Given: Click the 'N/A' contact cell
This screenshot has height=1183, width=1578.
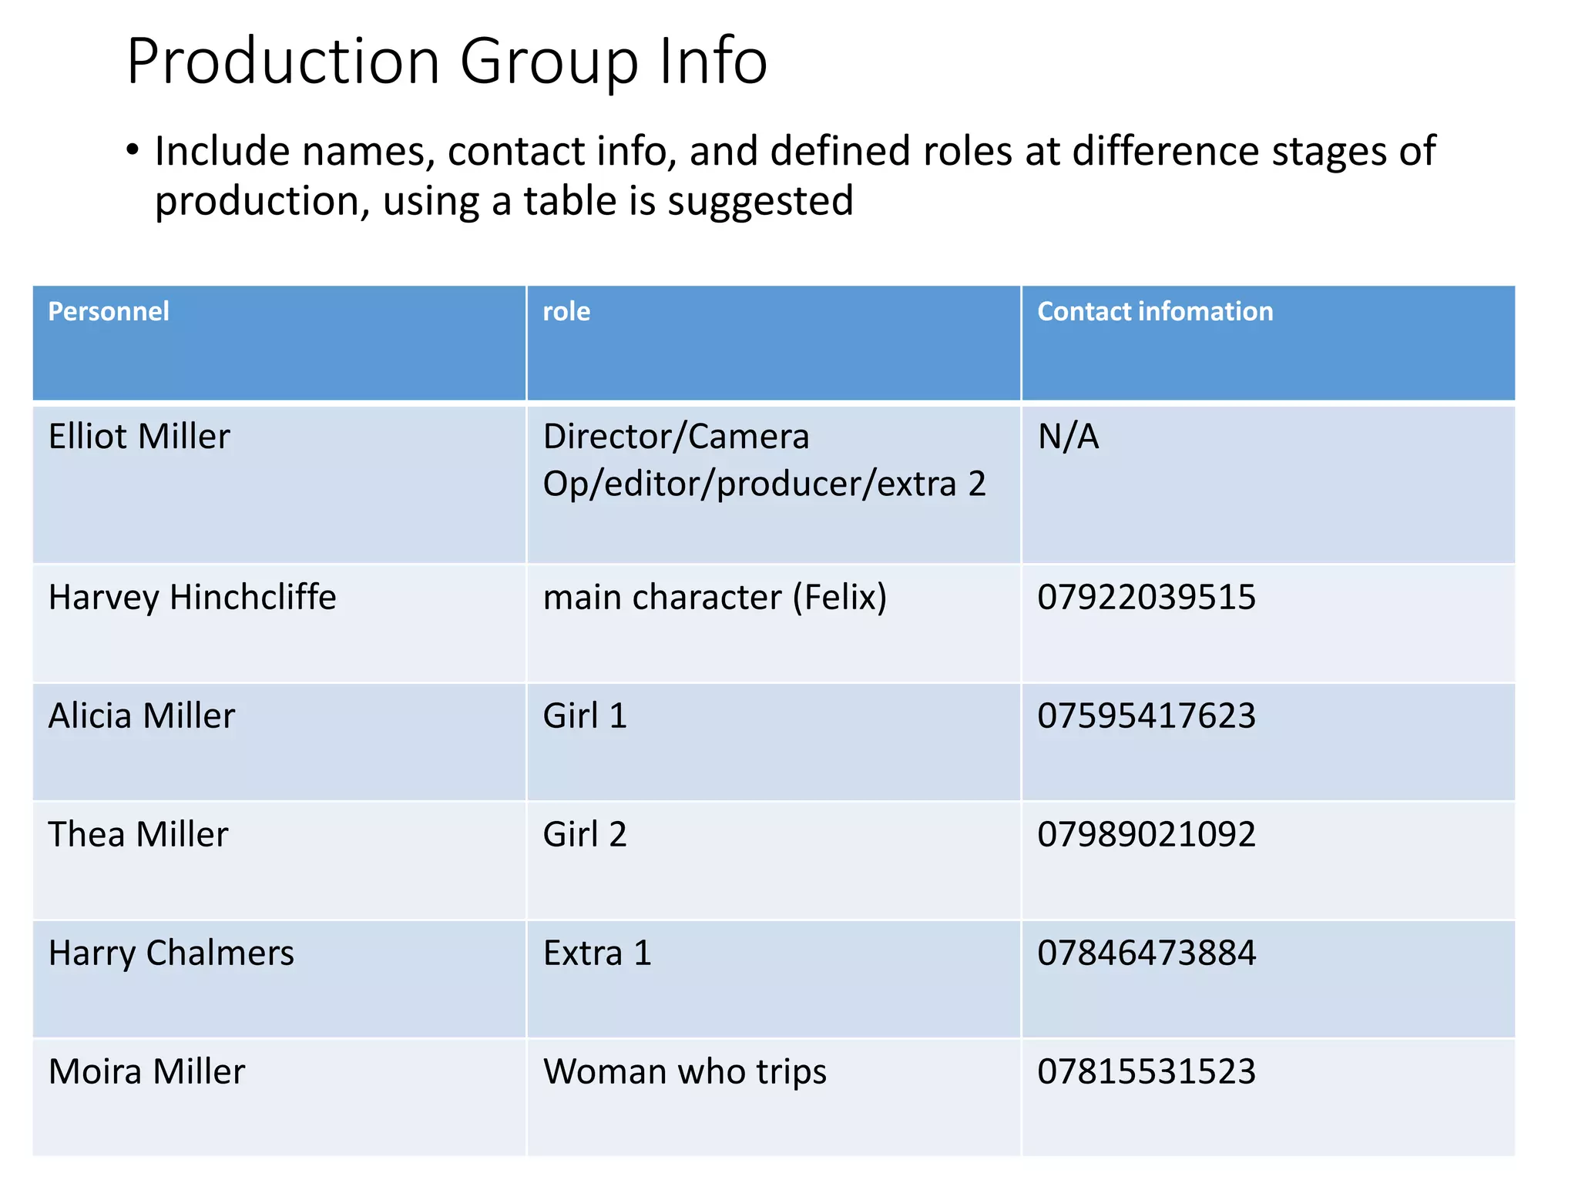Looking at the screenshot, I should click(1268, 484).
